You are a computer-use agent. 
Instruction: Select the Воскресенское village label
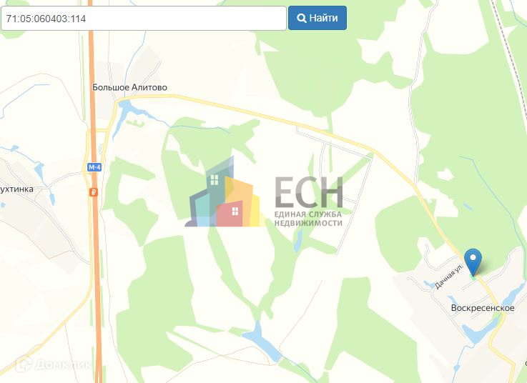click(x=483, y=308)
